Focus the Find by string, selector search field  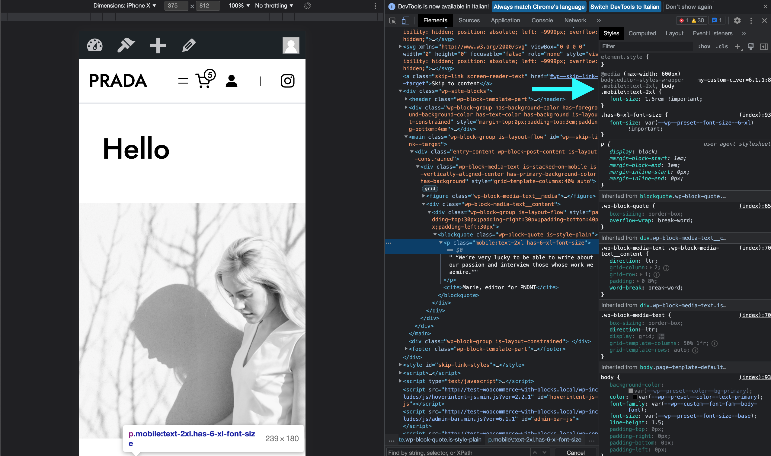(x=458, y=452)
